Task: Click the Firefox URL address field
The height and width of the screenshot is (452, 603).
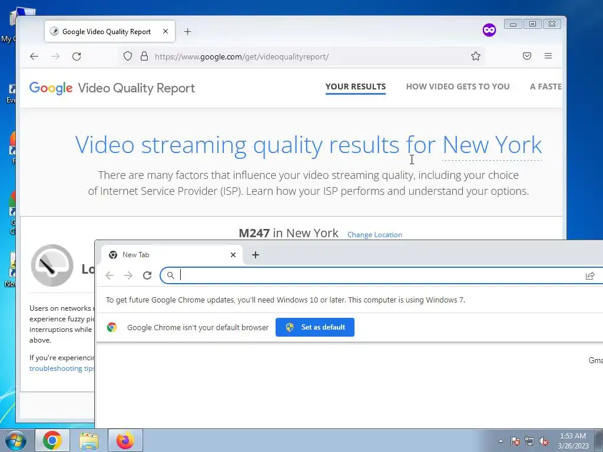Action: click(301, 56)
